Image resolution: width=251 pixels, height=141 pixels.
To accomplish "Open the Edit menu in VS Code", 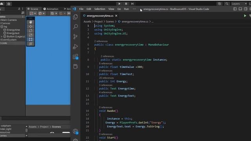I will pyautogui.click(x=89, y=9).
